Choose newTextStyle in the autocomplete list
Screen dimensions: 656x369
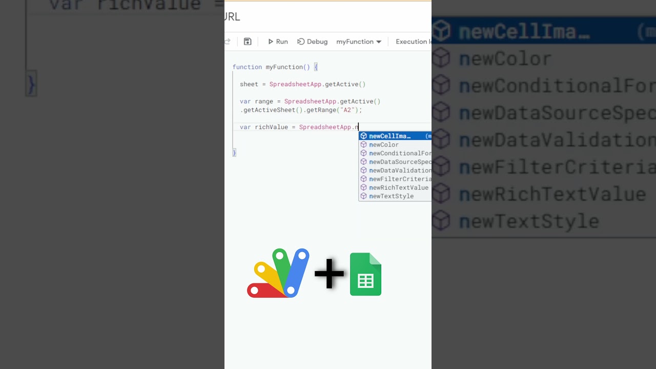[395, 196]
